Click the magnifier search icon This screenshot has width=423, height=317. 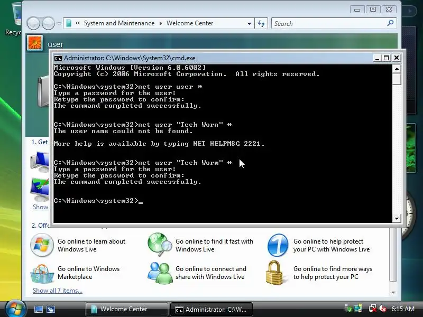point(390,23)
